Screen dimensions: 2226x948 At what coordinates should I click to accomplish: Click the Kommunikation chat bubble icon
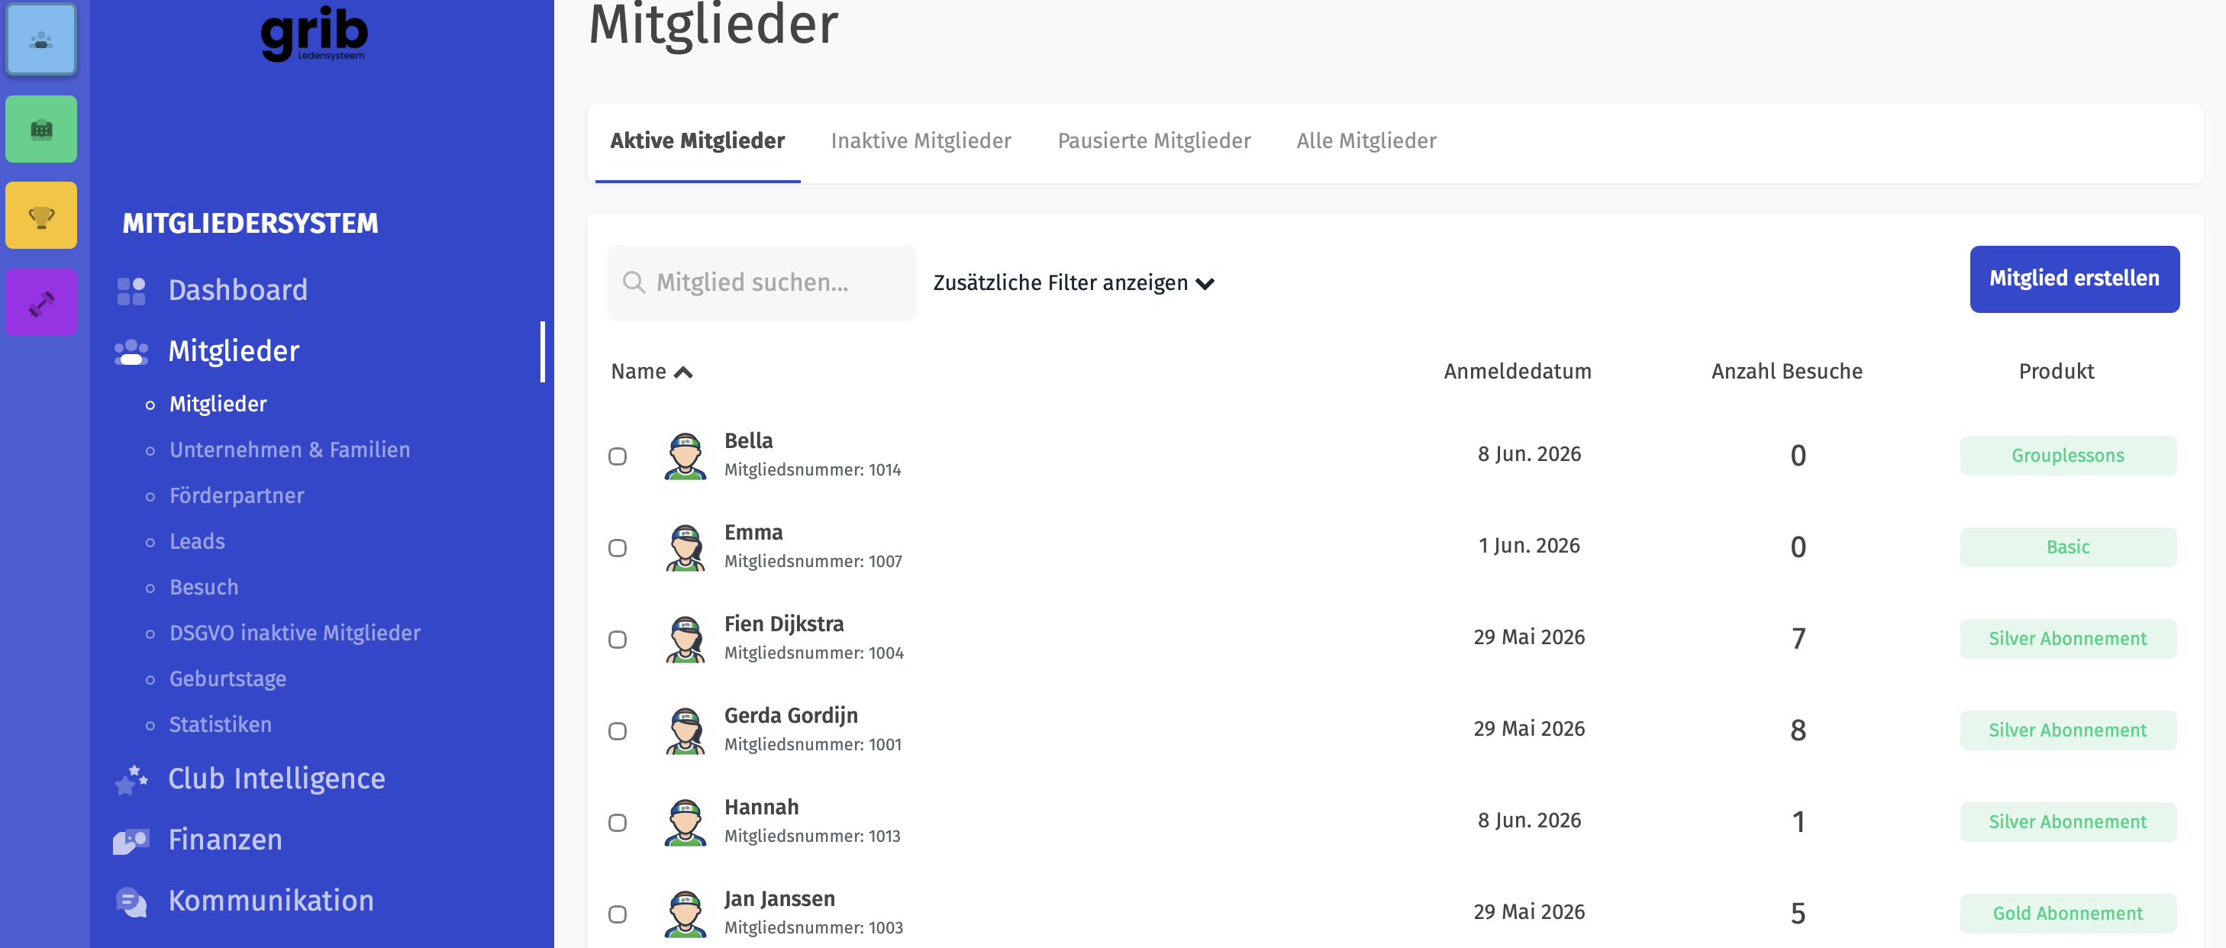click(131, 901)
